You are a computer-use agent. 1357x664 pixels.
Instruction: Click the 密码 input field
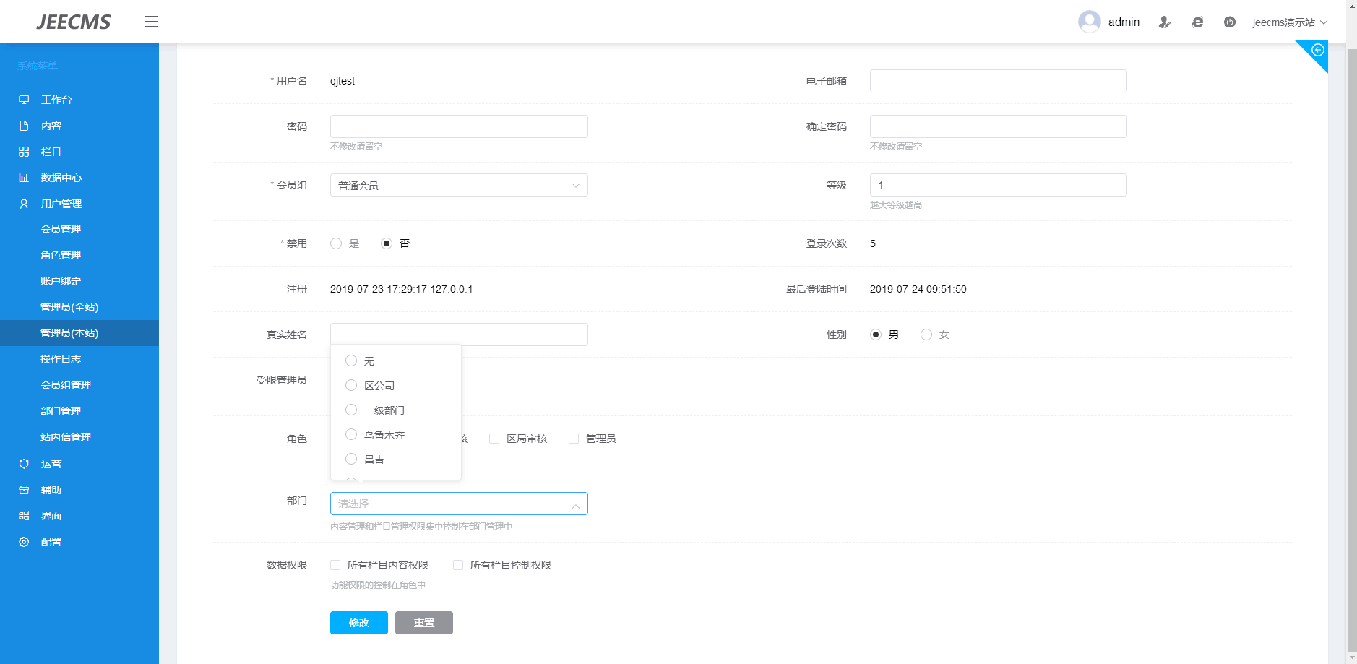pyautogui.click(x=459, y=126)
